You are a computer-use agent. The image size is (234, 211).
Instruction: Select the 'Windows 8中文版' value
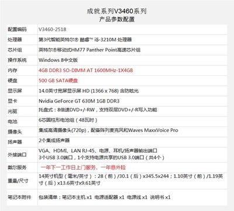click(58, 60)
